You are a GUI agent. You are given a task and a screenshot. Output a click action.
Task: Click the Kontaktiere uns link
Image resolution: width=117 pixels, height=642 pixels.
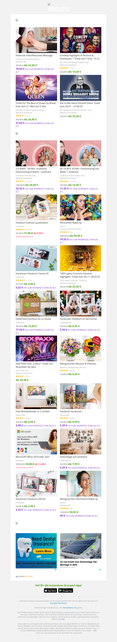click(70, 608)
